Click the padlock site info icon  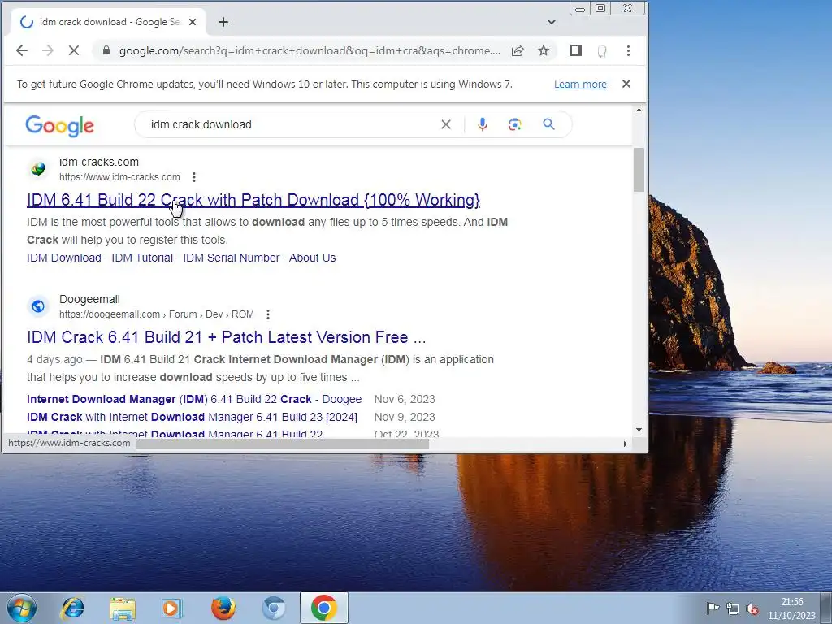pos(106,50)
